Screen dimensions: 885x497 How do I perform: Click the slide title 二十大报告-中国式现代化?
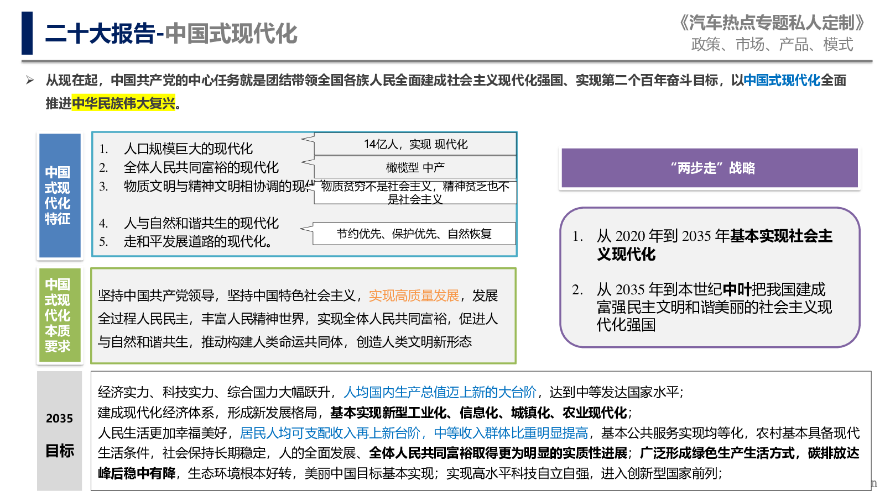point(171,34)
